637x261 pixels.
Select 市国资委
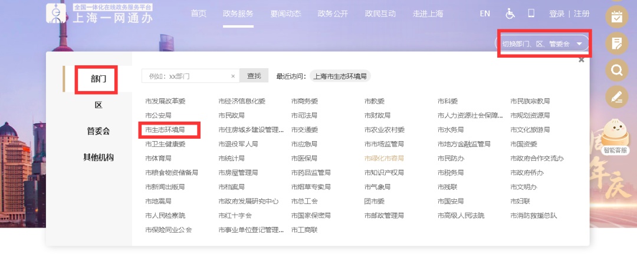point(524,144)
